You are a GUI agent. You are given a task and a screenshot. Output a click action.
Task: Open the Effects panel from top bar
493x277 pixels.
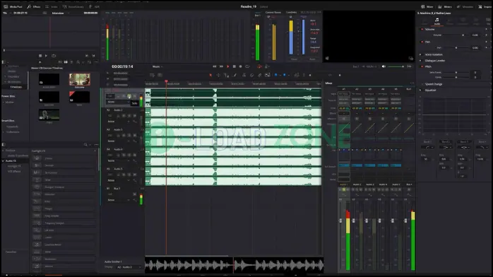click(34, 6)
